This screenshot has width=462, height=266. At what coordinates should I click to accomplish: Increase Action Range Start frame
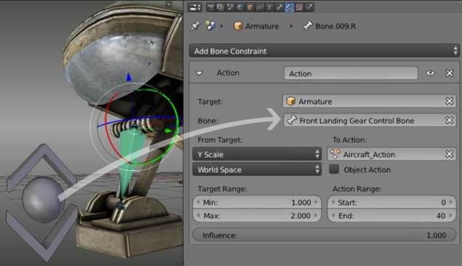pyautogui.click(x=451, y=203)
